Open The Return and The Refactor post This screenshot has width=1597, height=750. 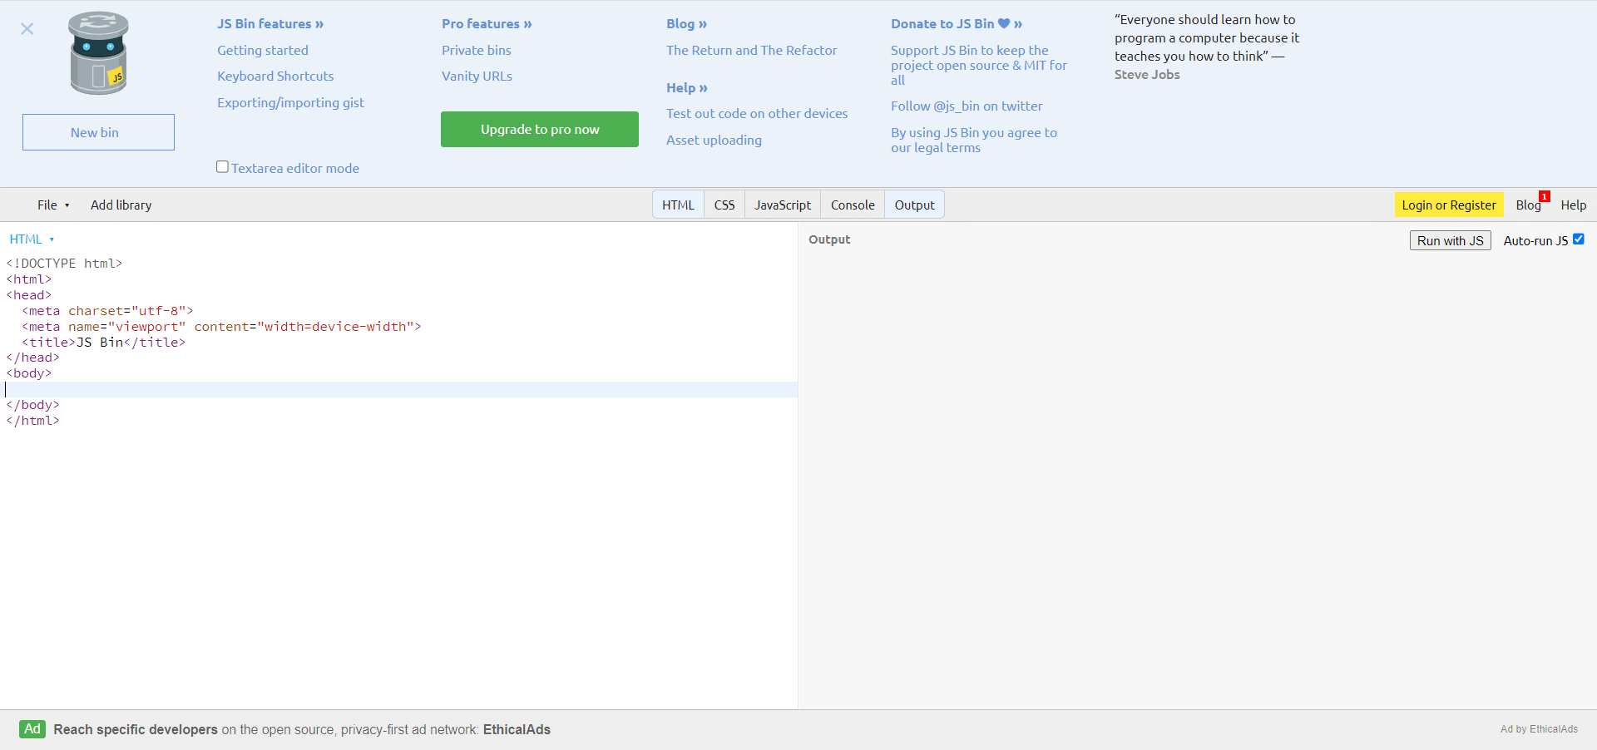pyautogui.click(x=751, y=51)
